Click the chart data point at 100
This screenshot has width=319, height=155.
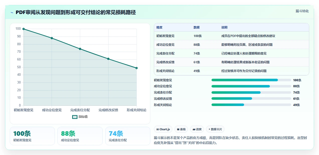click(24, 29)
